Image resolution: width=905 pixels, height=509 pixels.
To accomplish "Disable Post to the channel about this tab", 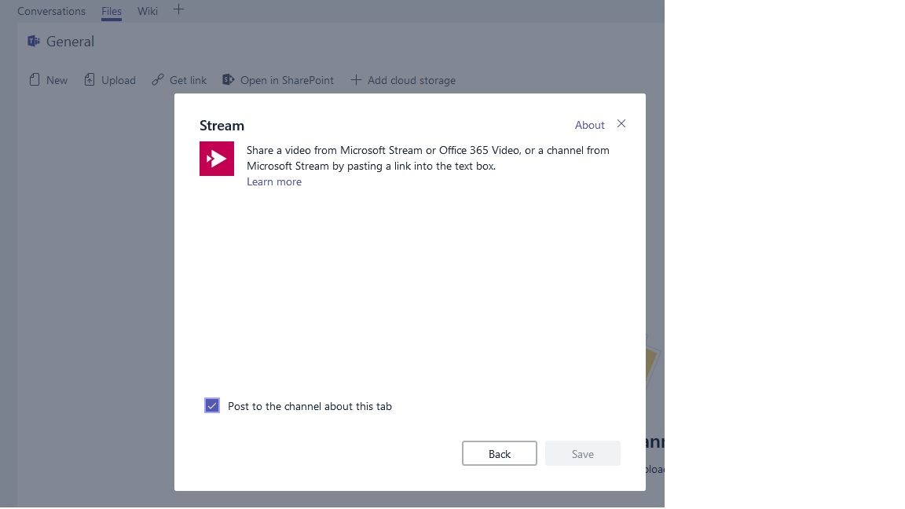I will (212, 405).
